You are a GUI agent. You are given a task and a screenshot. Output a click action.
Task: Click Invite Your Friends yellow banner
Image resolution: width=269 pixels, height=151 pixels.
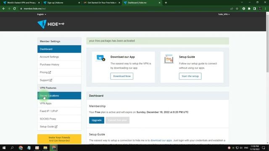tap(59, 139)
